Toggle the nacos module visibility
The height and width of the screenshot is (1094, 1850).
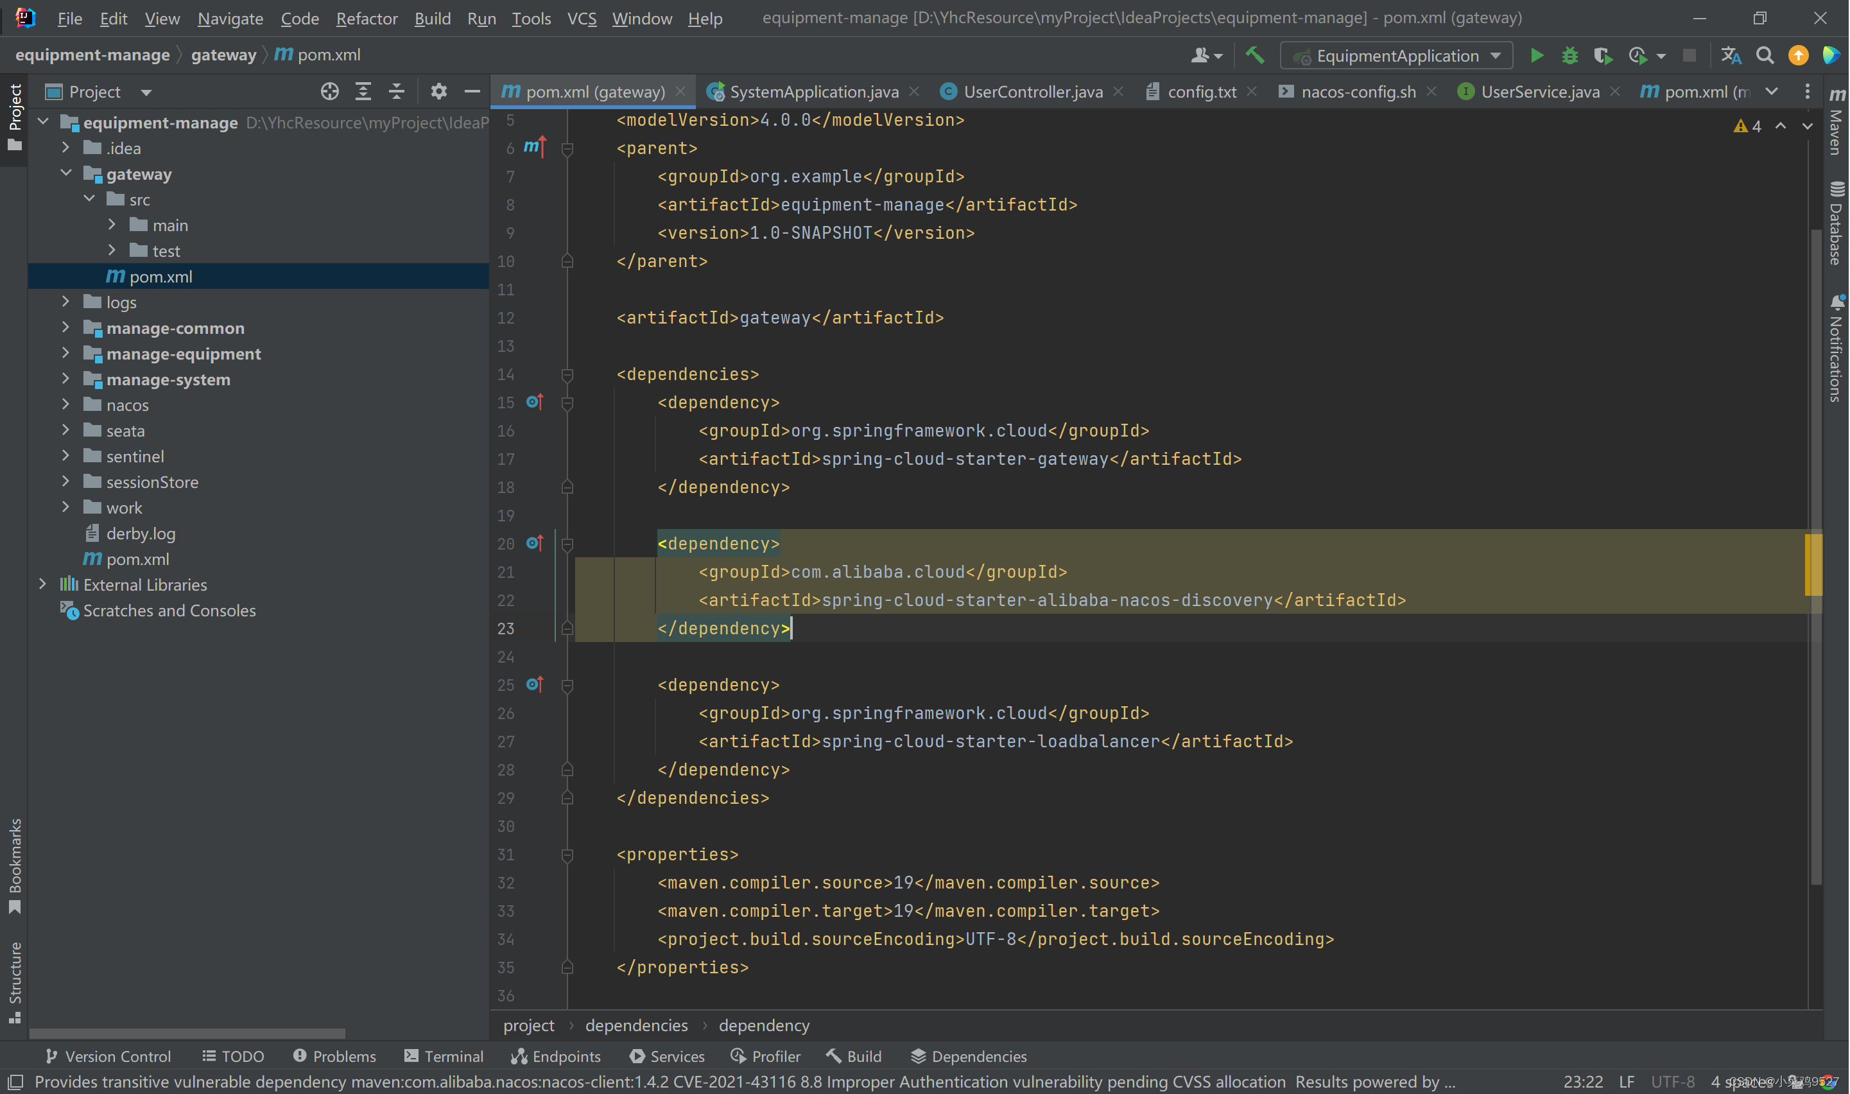[66, 404]
